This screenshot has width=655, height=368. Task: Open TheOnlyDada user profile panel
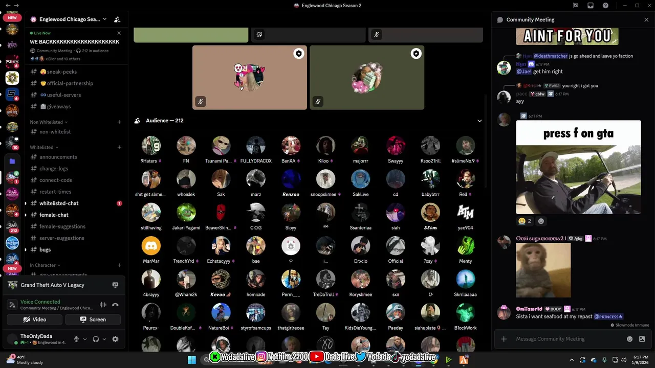point(37,339)
